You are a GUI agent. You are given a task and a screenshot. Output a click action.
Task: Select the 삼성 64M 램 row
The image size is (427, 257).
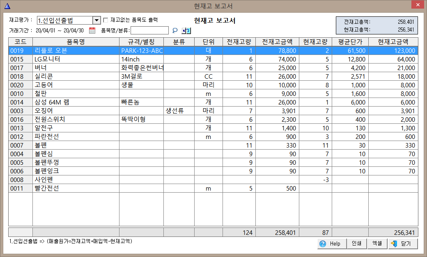[213, 102]
